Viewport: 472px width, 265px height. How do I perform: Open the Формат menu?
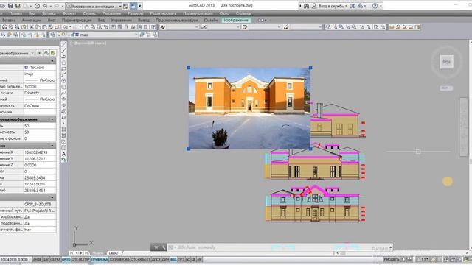point(69,13)
